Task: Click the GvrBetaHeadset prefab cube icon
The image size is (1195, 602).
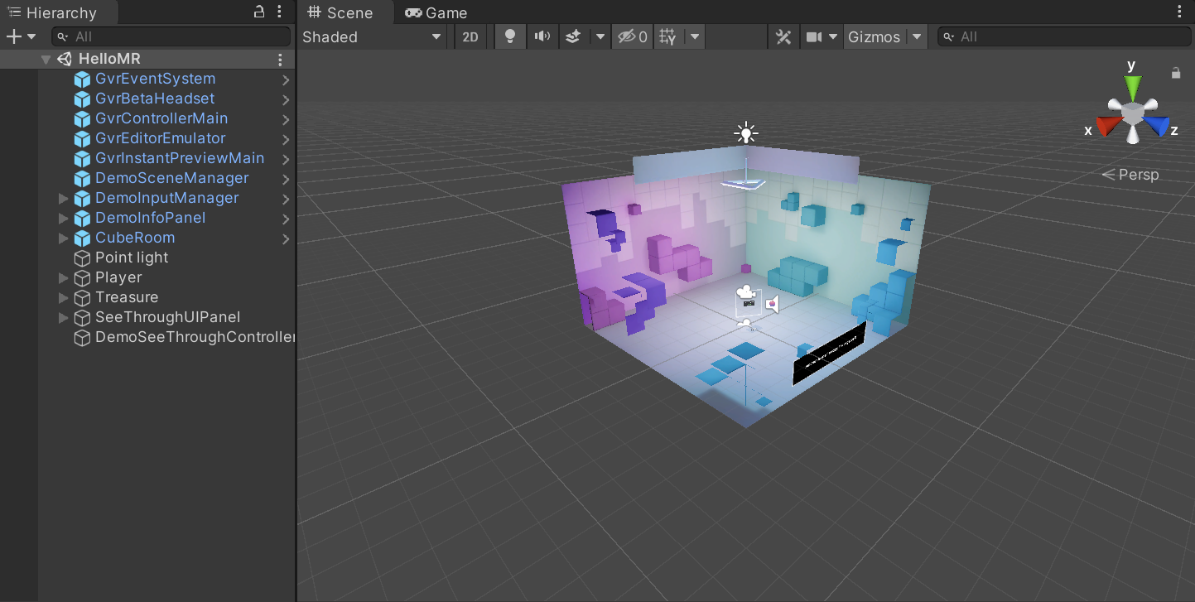Action: pos(82,99)
